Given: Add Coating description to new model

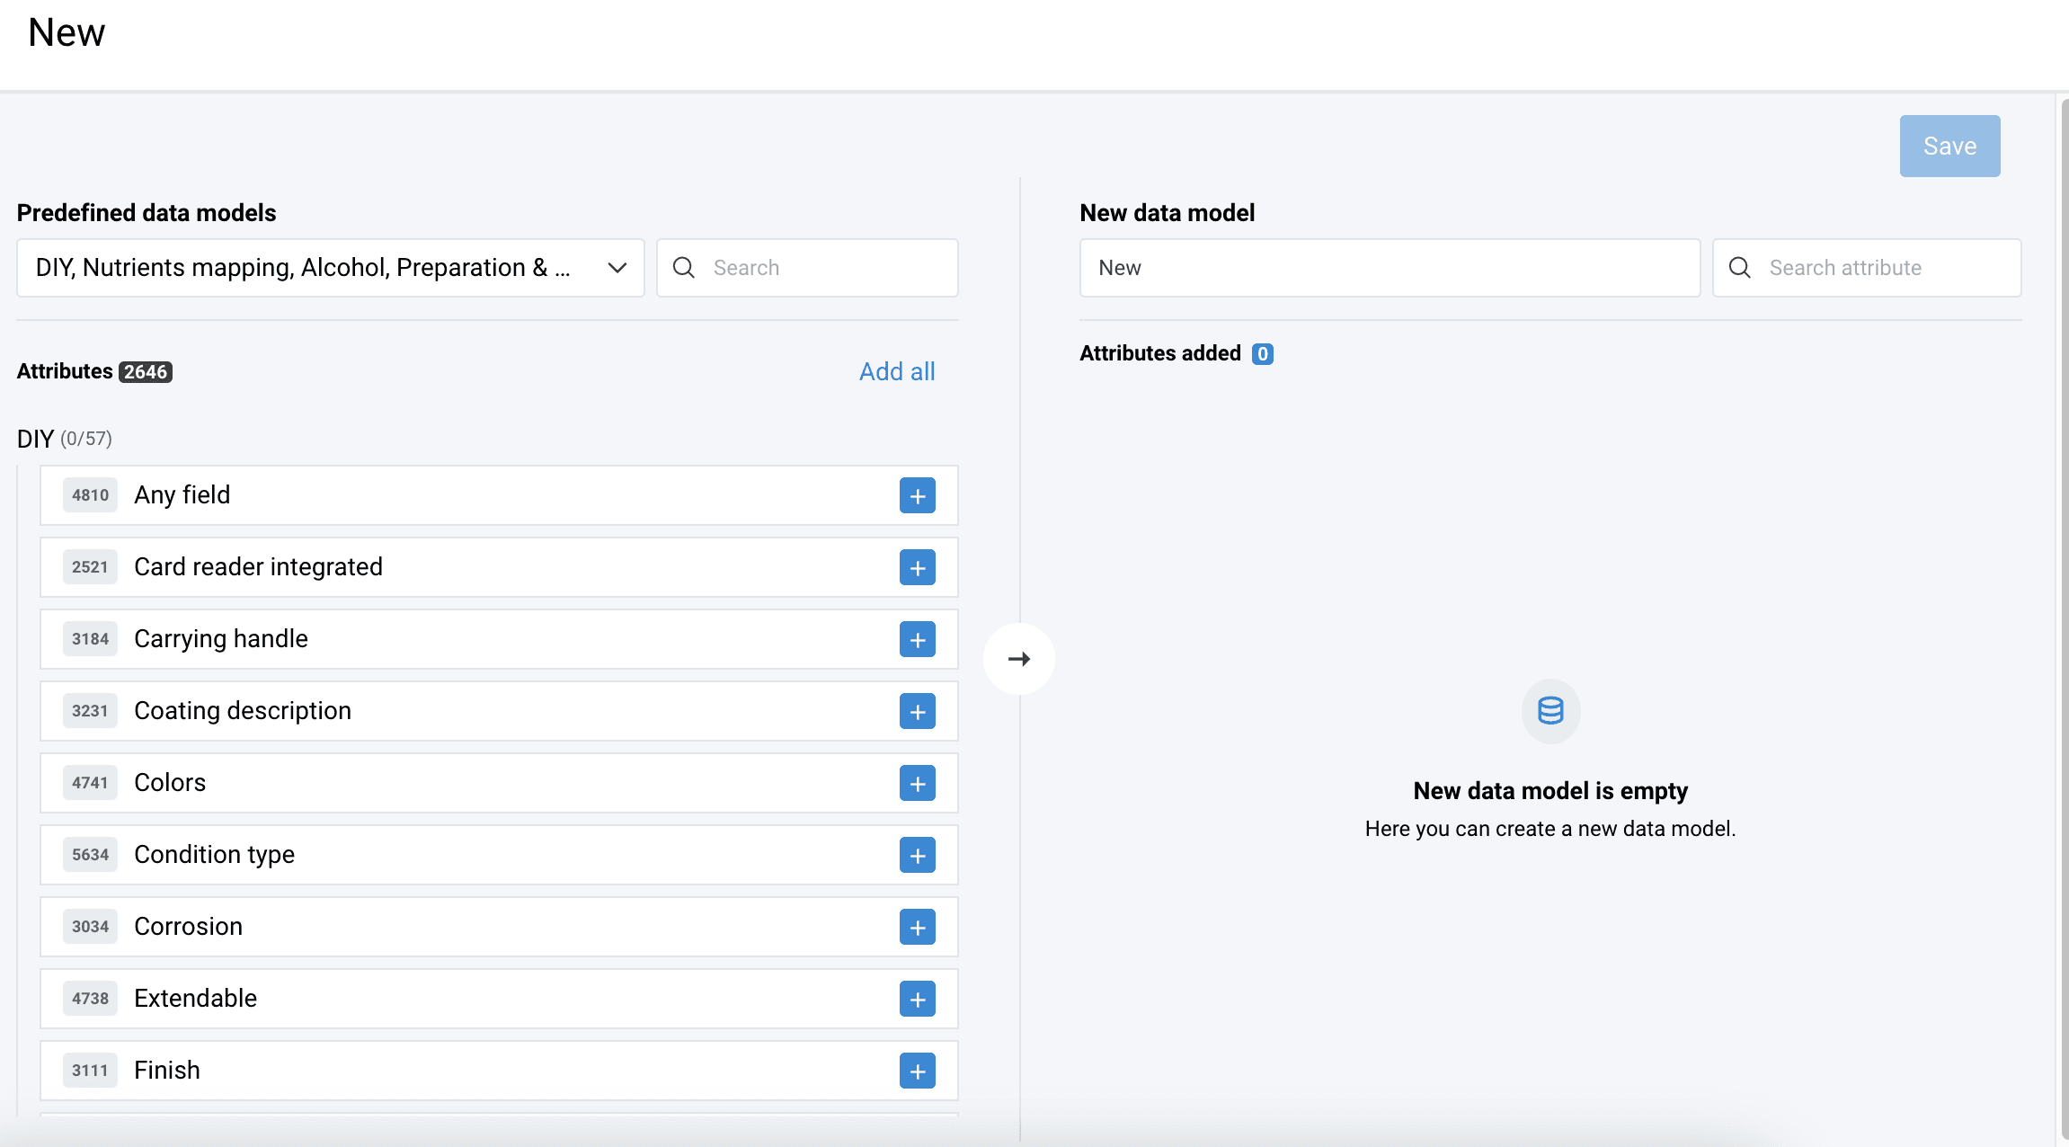Looking at the screenshot, I should point(917,711).
